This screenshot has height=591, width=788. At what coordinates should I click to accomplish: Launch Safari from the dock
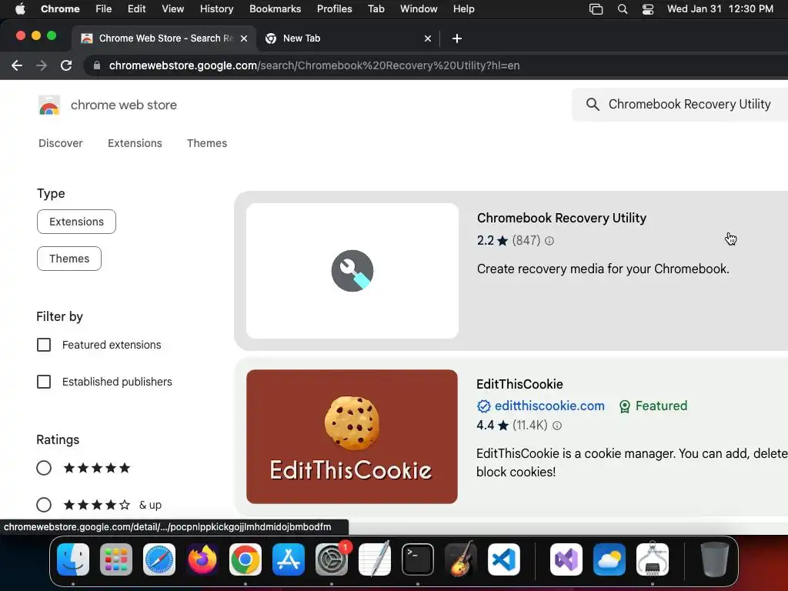click(159, 559)
